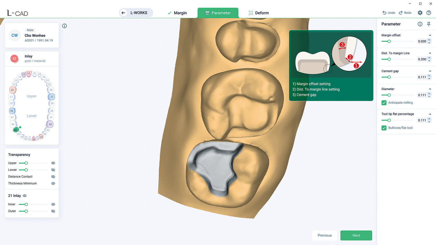Image resolution: width=436 pixels, height=245 pixels.
Task: Uncheck the Bullnose/flat tool checkbox
Action: point(384,128)
